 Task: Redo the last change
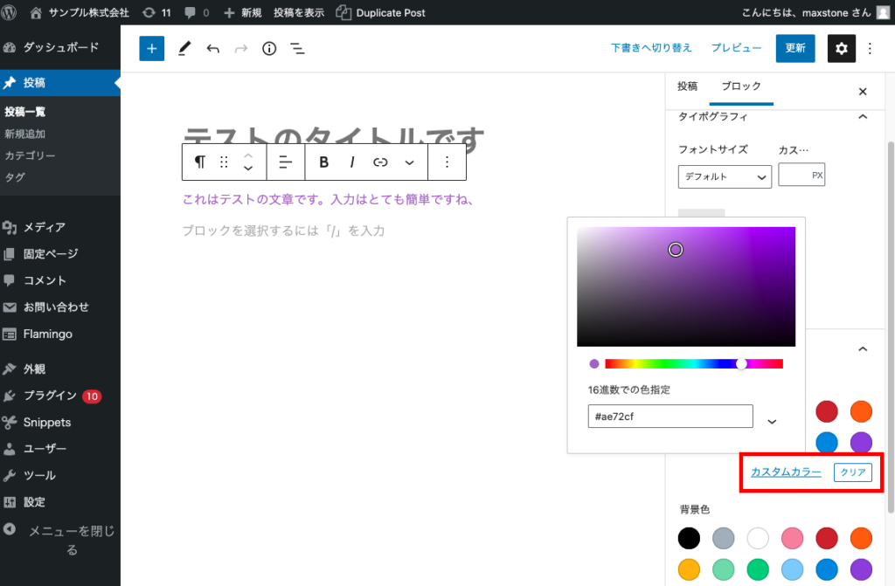(x=240, y=48)
